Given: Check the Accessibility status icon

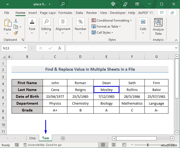Looking at the screenshot, I should coord(25,145).
